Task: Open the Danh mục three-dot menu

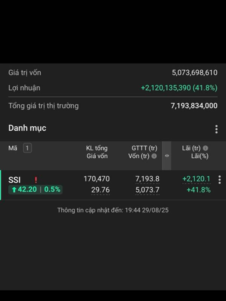Action: click(x=216, y=129)
